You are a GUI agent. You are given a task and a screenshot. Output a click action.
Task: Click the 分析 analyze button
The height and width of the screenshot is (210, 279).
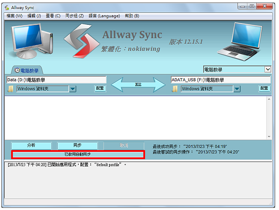coord(31,145)
